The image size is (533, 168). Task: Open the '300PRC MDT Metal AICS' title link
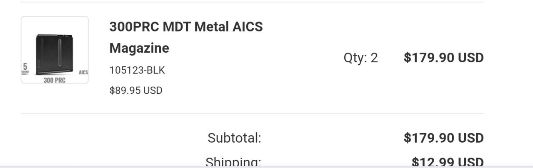186,27
